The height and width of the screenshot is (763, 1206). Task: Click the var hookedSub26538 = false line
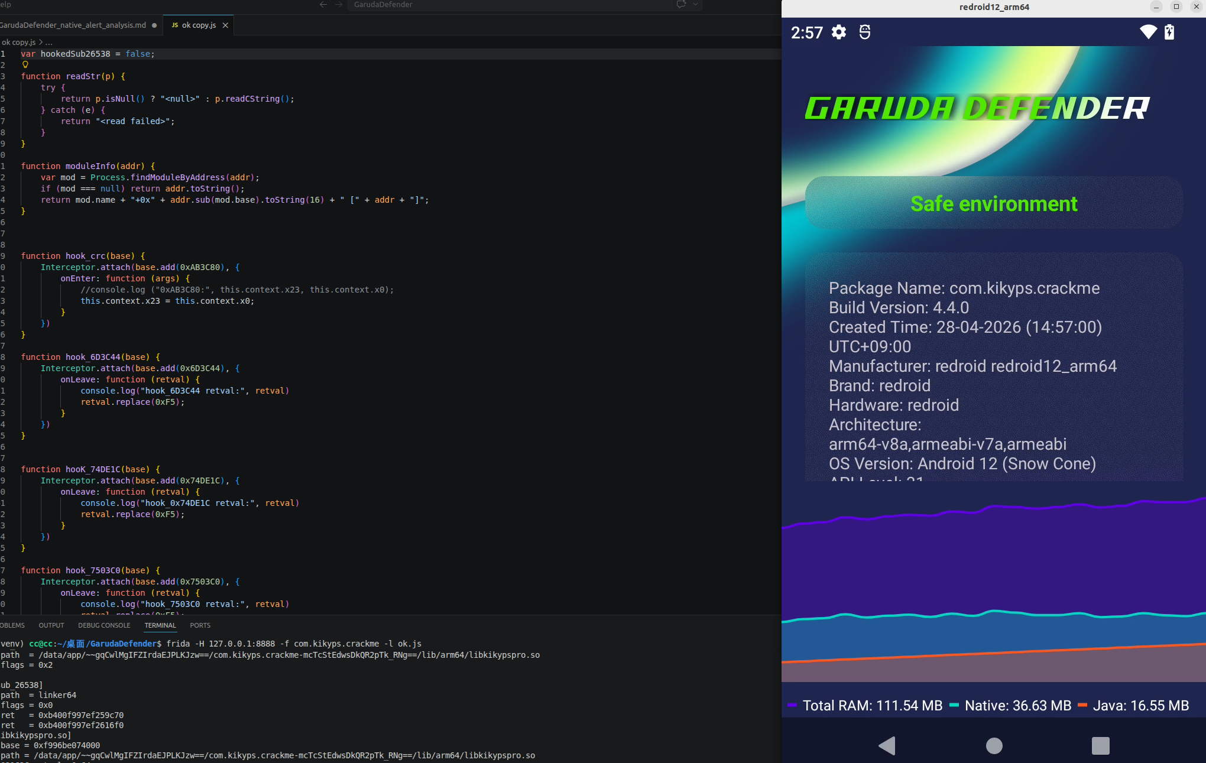(x=88, y=54)
